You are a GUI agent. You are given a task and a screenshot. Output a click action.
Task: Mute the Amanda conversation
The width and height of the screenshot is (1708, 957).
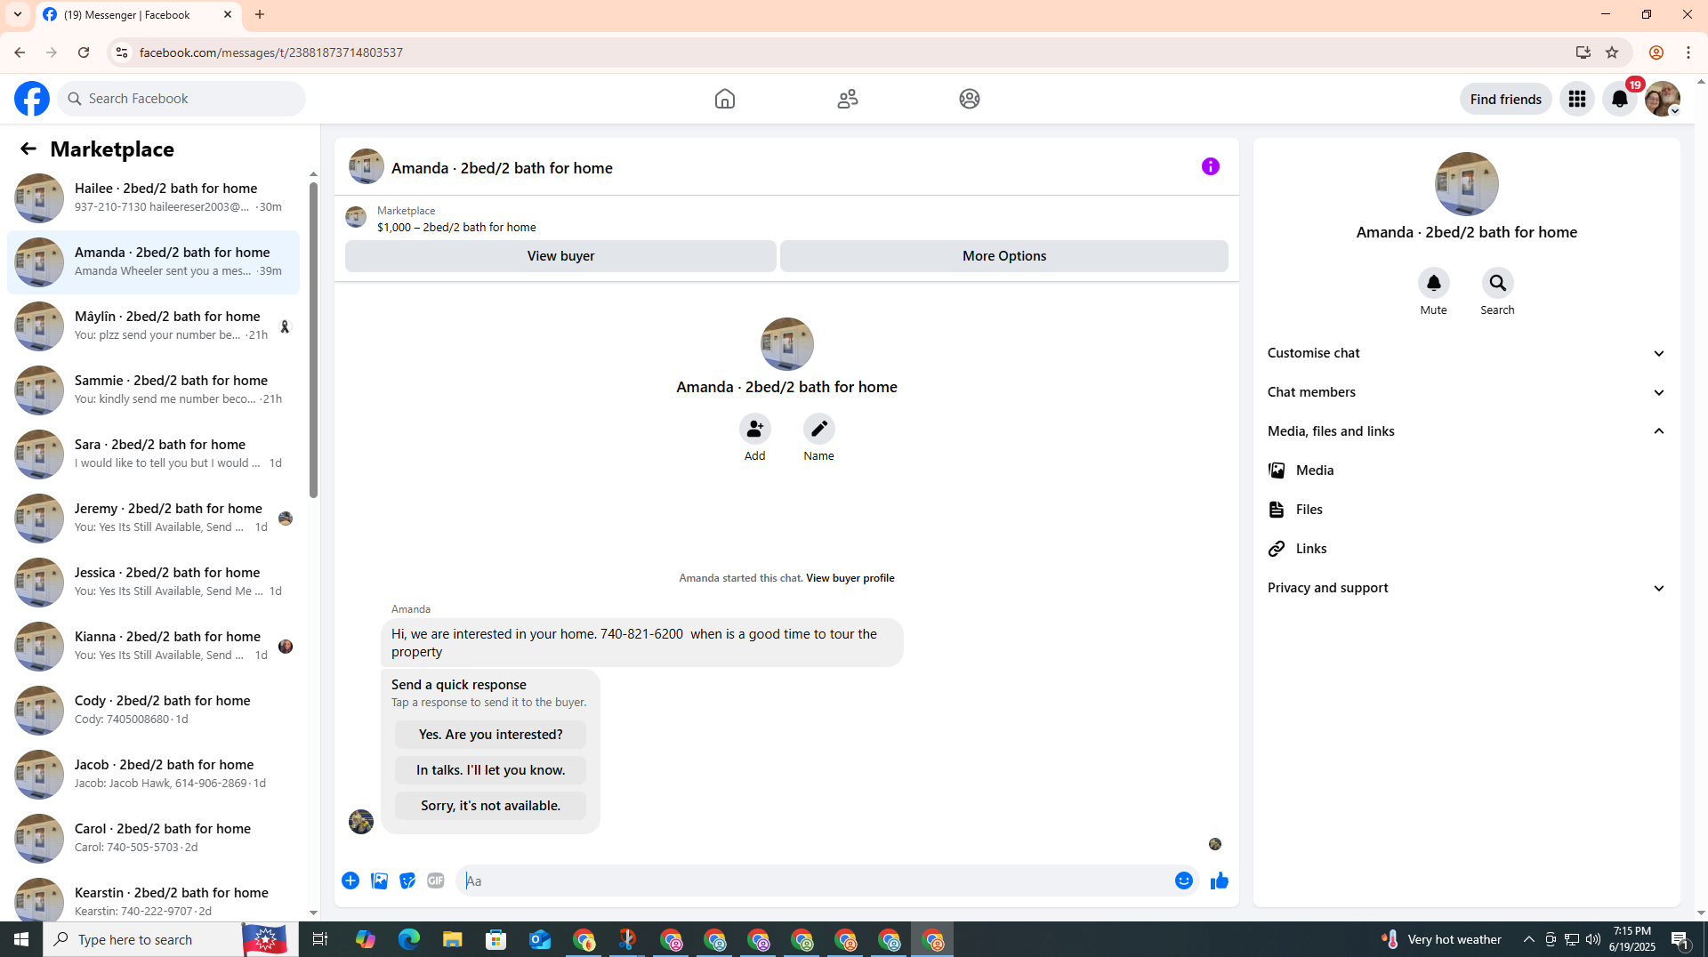[x=1433, y=283]
